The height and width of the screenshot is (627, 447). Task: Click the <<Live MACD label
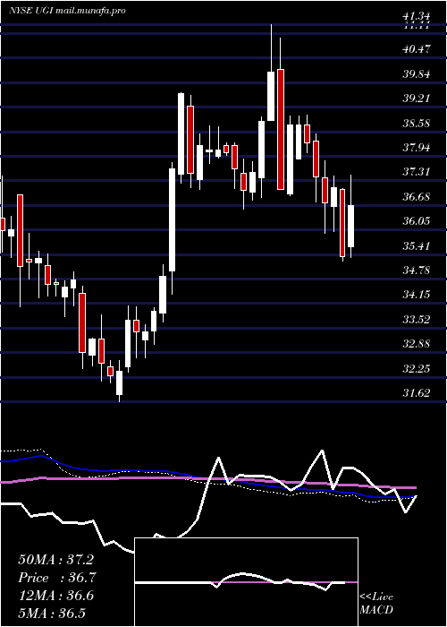tap(376, 604)
